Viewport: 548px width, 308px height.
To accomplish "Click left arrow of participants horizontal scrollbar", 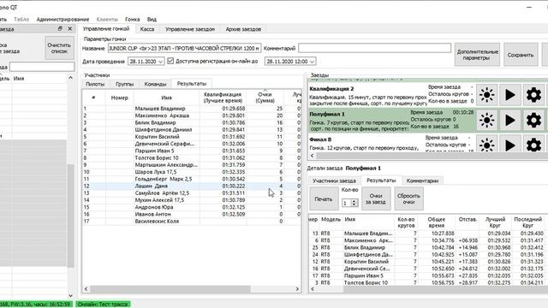I will pos(86,289).
